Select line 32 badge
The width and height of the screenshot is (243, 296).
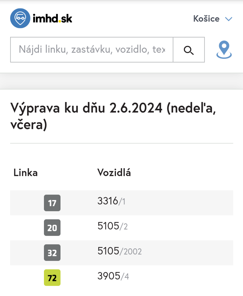(x=52, y=252)
